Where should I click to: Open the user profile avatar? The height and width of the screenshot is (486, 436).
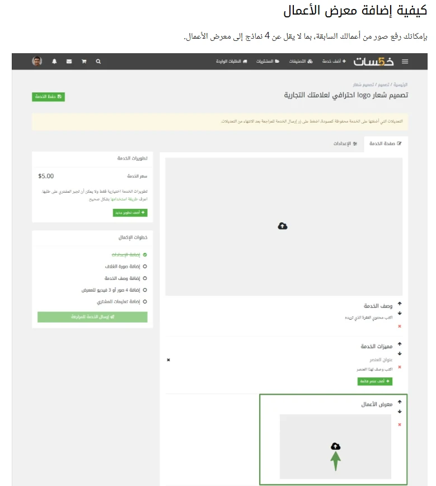point(37,61)
